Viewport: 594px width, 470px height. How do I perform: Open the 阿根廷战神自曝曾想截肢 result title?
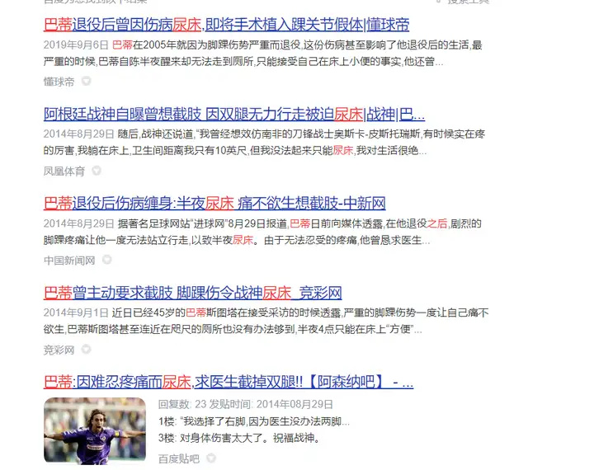[234, 114]
